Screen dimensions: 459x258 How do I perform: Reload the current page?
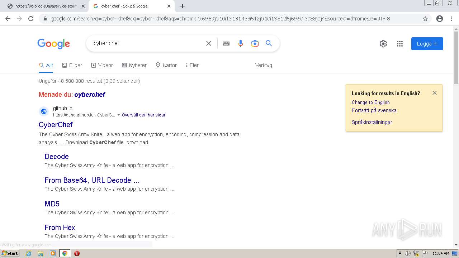tap(31, 19)
